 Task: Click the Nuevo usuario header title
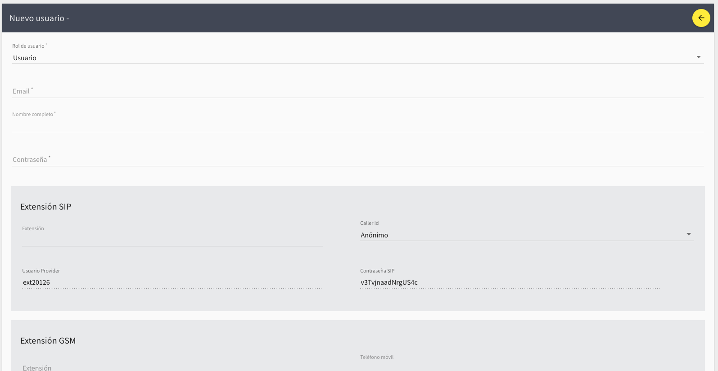tap(39, 18)
